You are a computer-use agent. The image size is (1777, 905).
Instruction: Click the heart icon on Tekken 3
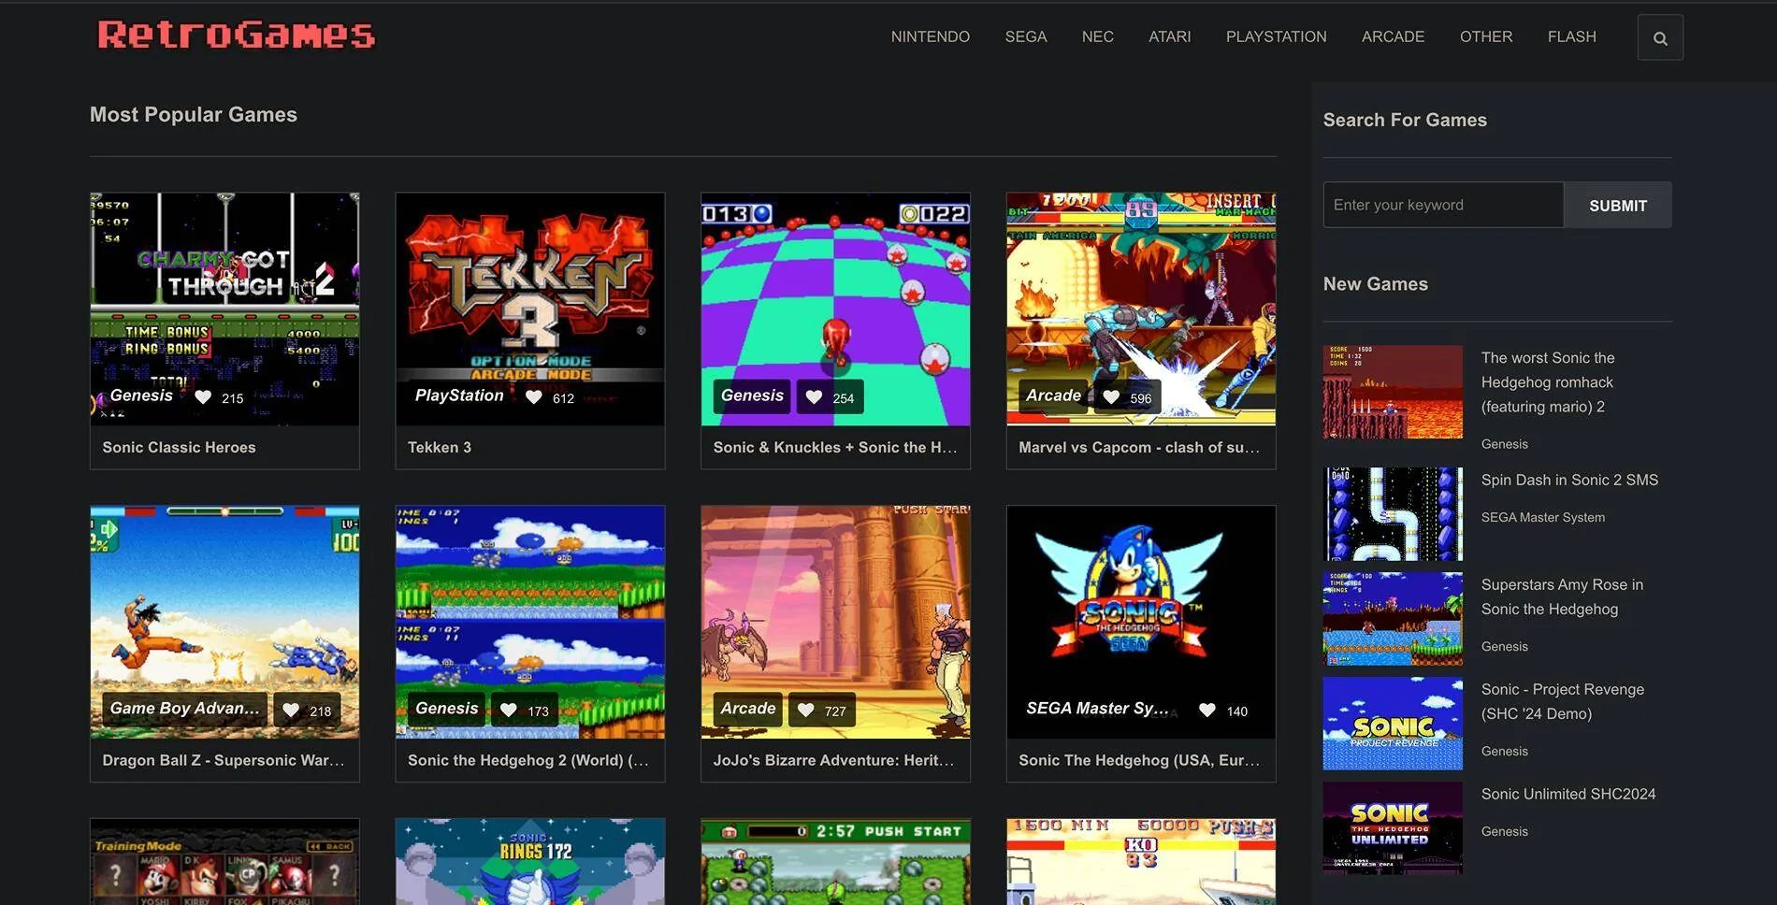click(x=533, y=397)
